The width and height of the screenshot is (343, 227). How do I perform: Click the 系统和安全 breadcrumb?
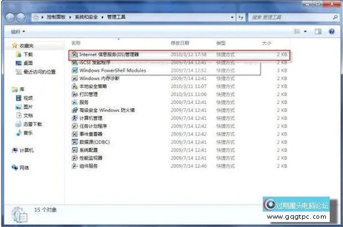[x=86, y=17]
